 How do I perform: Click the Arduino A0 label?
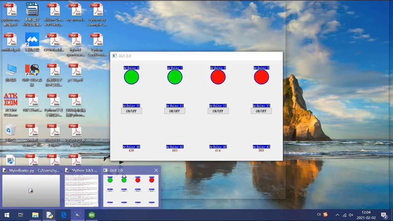coord(131,147)
